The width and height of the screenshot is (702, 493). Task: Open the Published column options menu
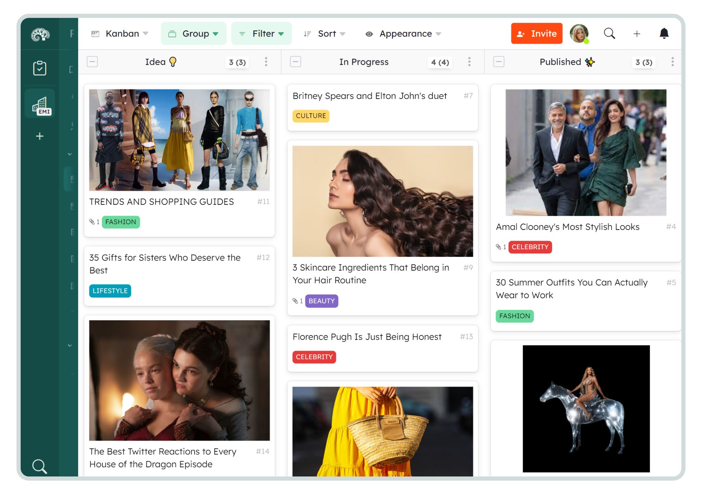pos(673,62)
